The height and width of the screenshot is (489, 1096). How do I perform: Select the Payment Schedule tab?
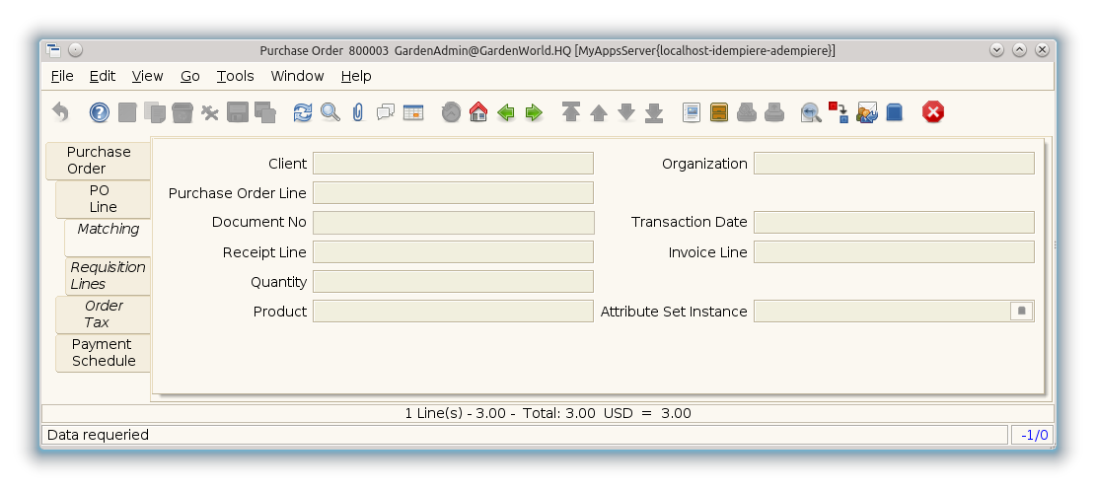click(x=103, y=353)
